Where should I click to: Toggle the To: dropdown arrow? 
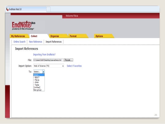pyautogui.click(x=43, y=72)
